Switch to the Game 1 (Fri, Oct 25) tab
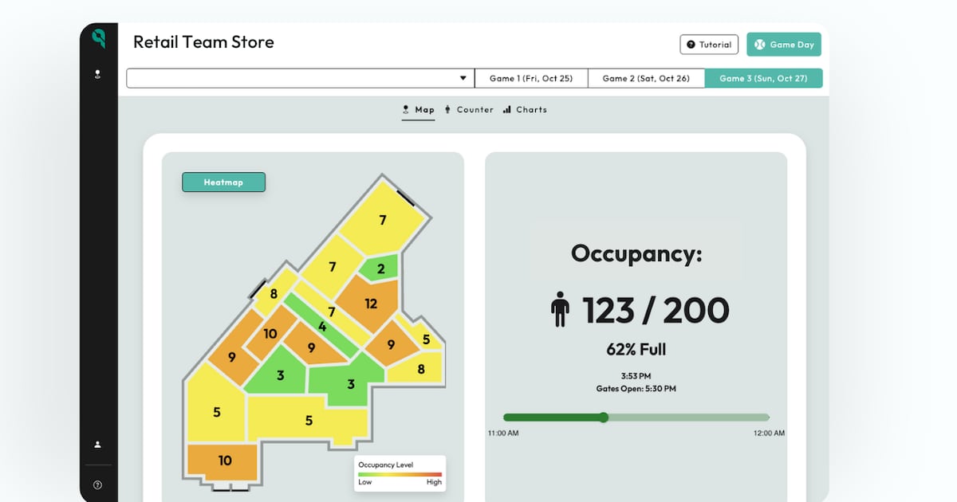This screenshot has width=957, height=502. (x=530, y=78)
